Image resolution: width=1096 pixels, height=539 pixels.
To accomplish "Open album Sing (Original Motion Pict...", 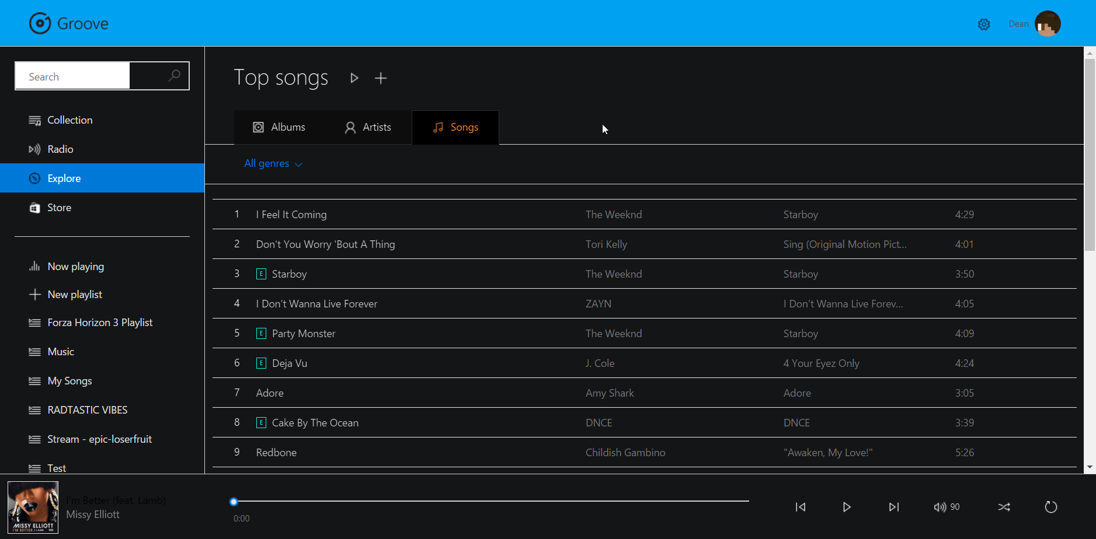I will [x=845, y=244].
